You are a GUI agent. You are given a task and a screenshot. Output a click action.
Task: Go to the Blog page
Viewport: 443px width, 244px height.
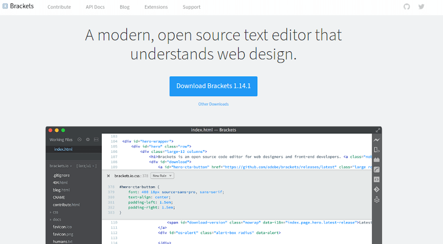[125, 7]
